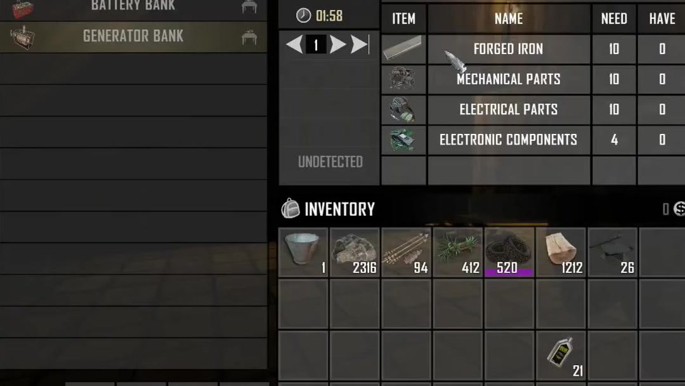Select the arrows stack of 94
685x386 pixels.
click(407, 252)
